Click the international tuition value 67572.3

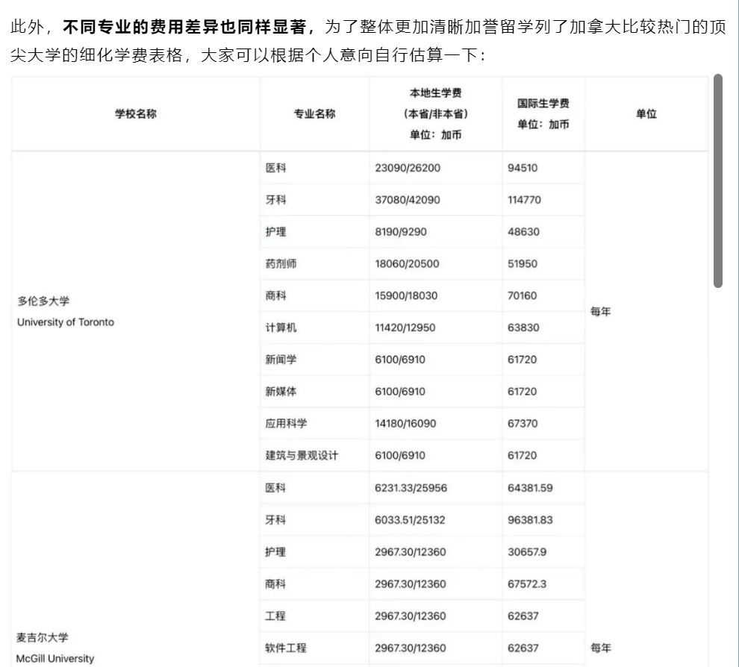pos(528,583)
